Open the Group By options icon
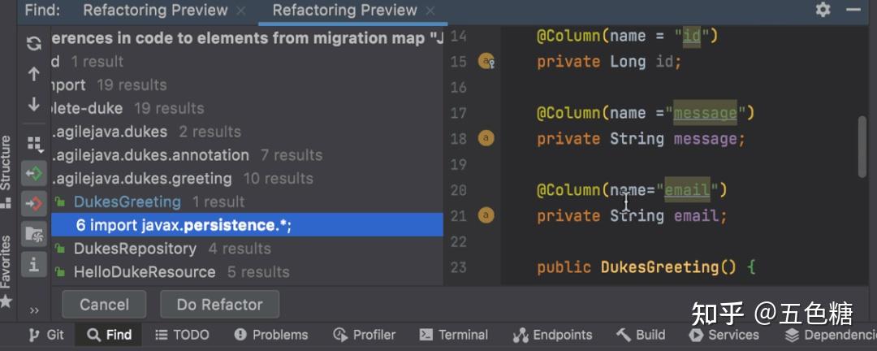This screenshot has height=351, width=877. [x=35, y=145]
